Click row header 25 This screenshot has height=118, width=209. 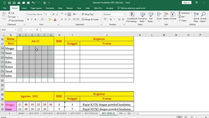2,81
